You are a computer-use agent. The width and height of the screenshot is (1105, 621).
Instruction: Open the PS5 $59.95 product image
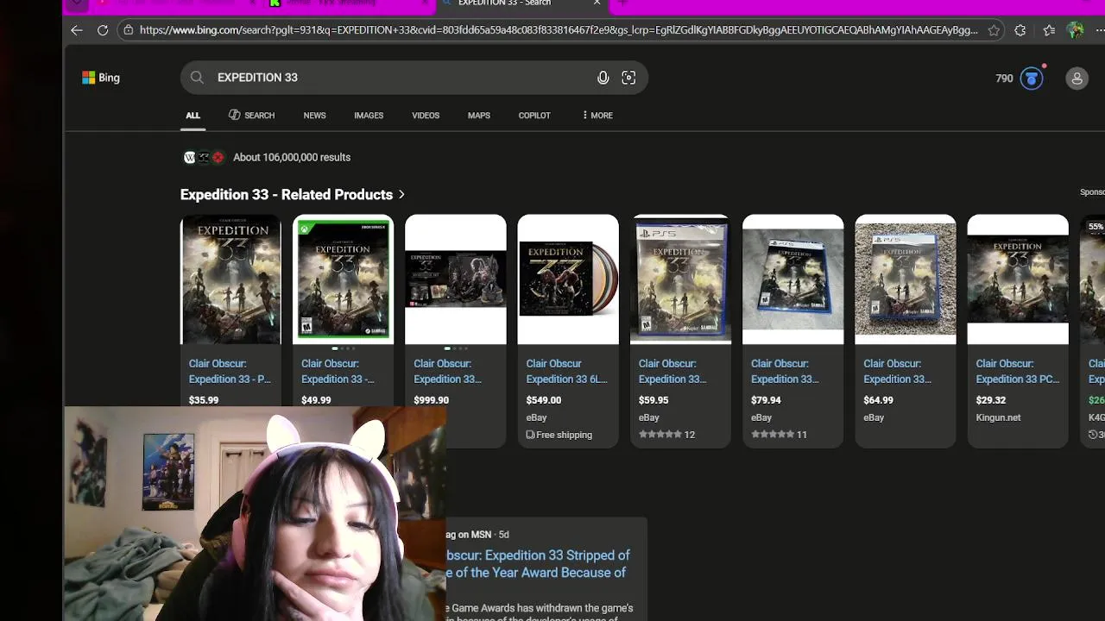[x=680, y=279]
